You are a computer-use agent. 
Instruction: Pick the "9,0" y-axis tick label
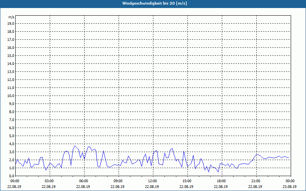(x=12, y=104)
